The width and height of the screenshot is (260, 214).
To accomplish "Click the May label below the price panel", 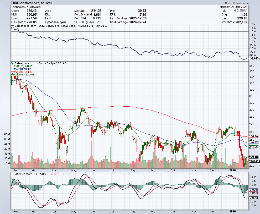I will pyautogui.click(x=74, y=170).
